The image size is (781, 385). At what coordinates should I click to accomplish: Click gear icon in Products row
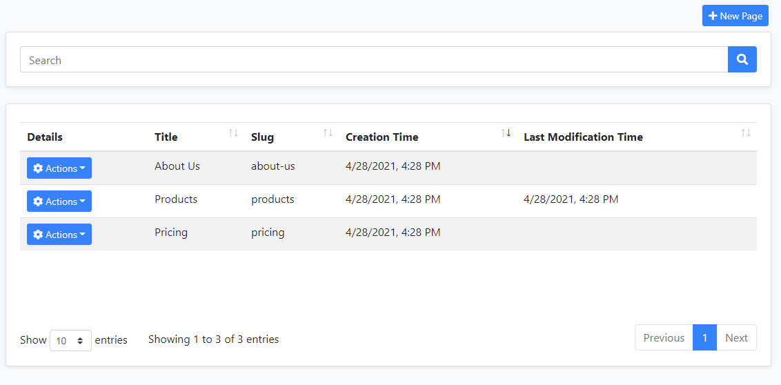38,201
